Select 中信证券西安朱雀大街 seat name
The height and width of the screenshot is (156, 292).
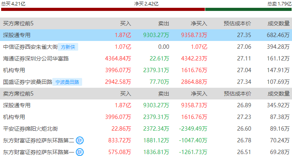pos(30,47)
